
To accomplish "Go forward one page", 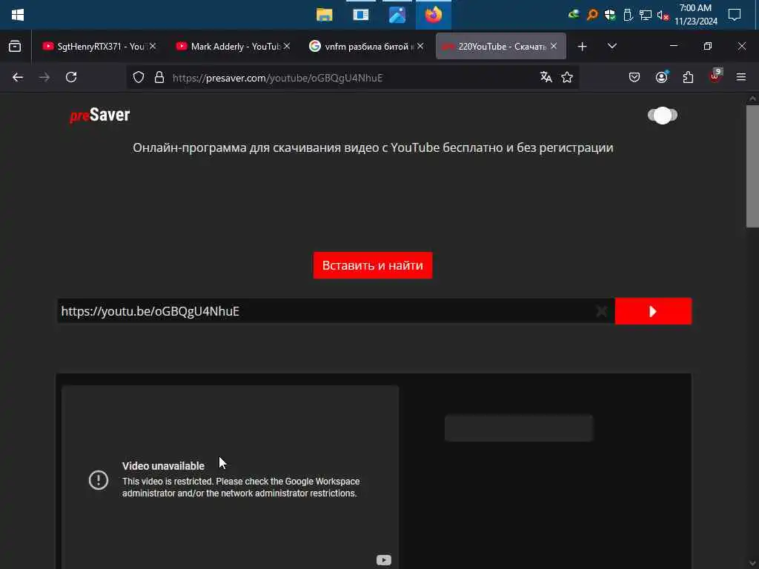I will pyautogui.click(x=44, y=77).
